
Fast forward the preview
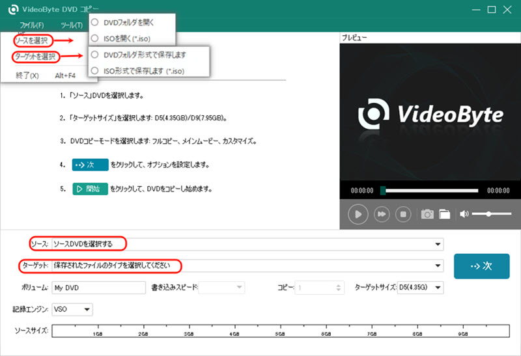(382, 214)
